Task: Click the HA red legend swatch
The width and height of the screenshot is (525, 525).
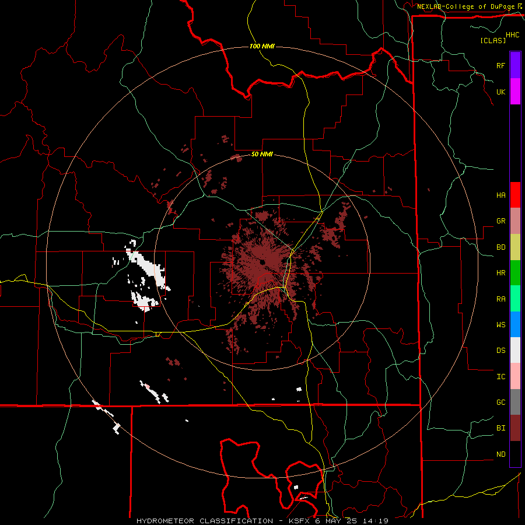Action: 515,195
